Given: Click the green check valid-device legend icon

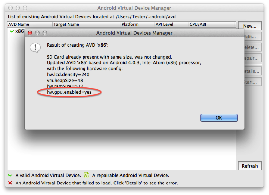Looking at the screenshot, I should point(11,175).
